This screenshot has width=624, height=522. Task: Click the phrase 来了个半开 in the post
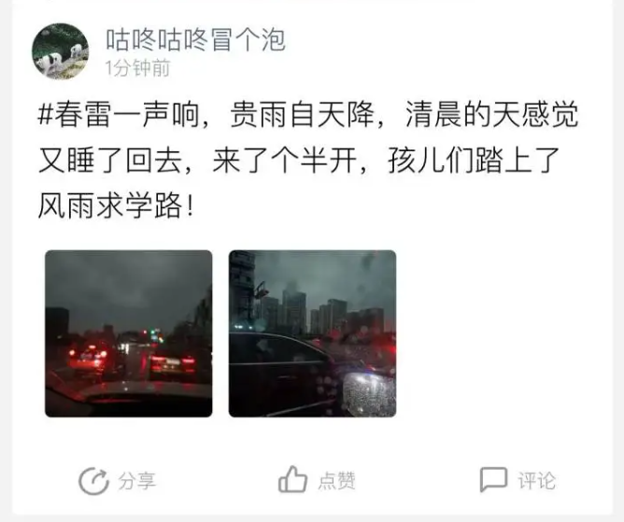click(x=285, y=161)
